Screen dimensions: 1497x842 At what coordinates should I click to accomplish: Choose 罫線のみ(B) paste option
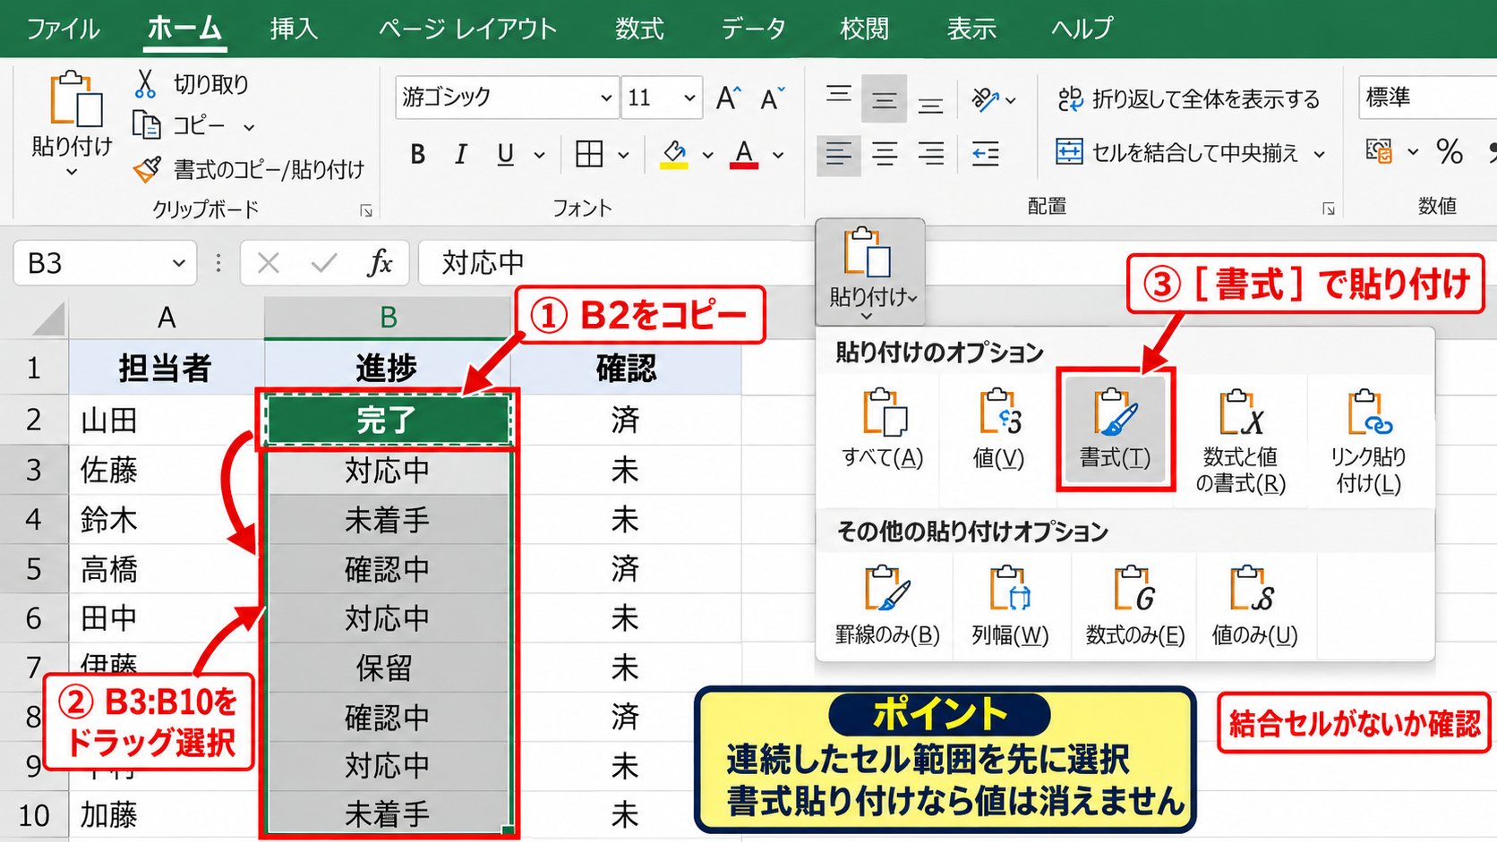point(886,605)
